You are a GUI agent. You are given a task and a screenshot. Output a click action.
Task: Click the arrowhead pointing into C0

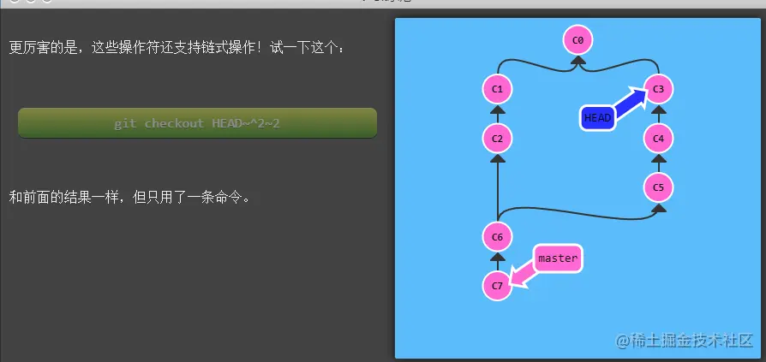pyautogui.click(x=577, y=61)
